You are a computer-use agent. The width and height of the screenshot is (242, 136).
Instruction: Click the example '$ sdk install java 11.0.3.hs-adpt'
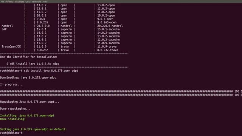[x=33, y=64]
